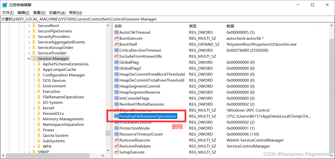Click the ResourceTimeoutCount value icon

(x=116, y=134)
